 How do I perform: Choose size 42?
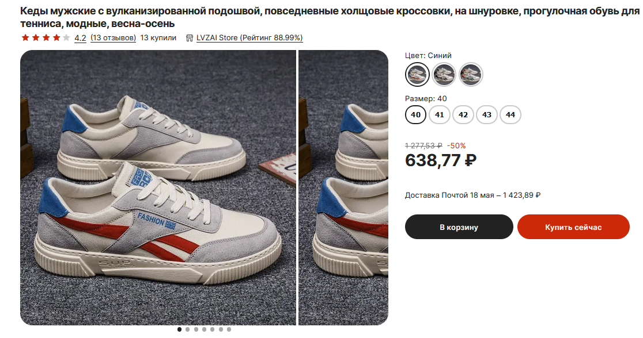pos(463,114)
